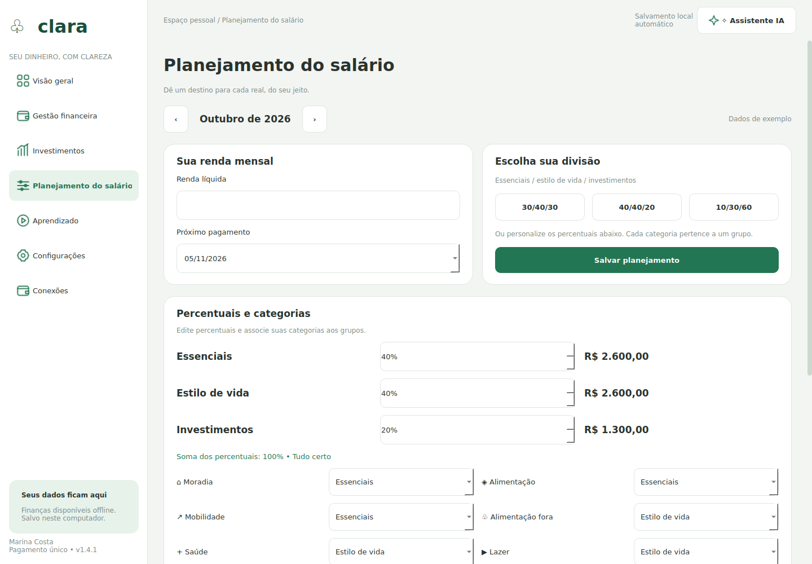
Task: Open the Moradia group dropdown
Action: [x=401, y=482]
